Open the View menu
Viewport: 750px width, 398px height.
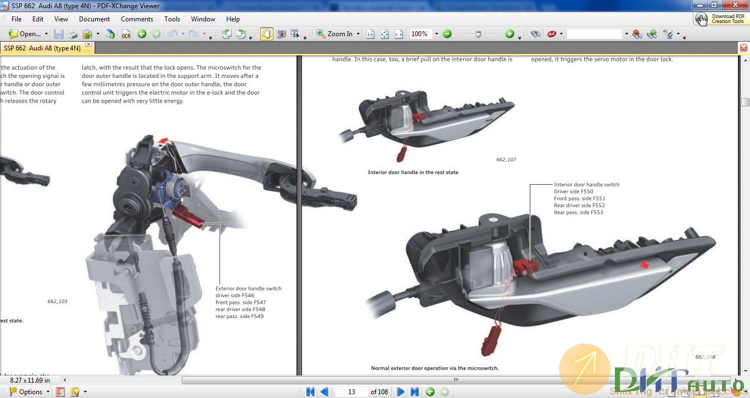pos(61,19)
